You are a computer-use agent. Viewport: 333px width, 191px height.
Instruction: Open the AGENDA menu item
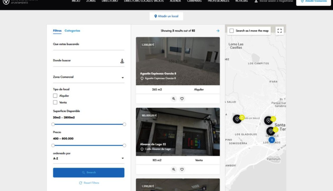(175, 1)
